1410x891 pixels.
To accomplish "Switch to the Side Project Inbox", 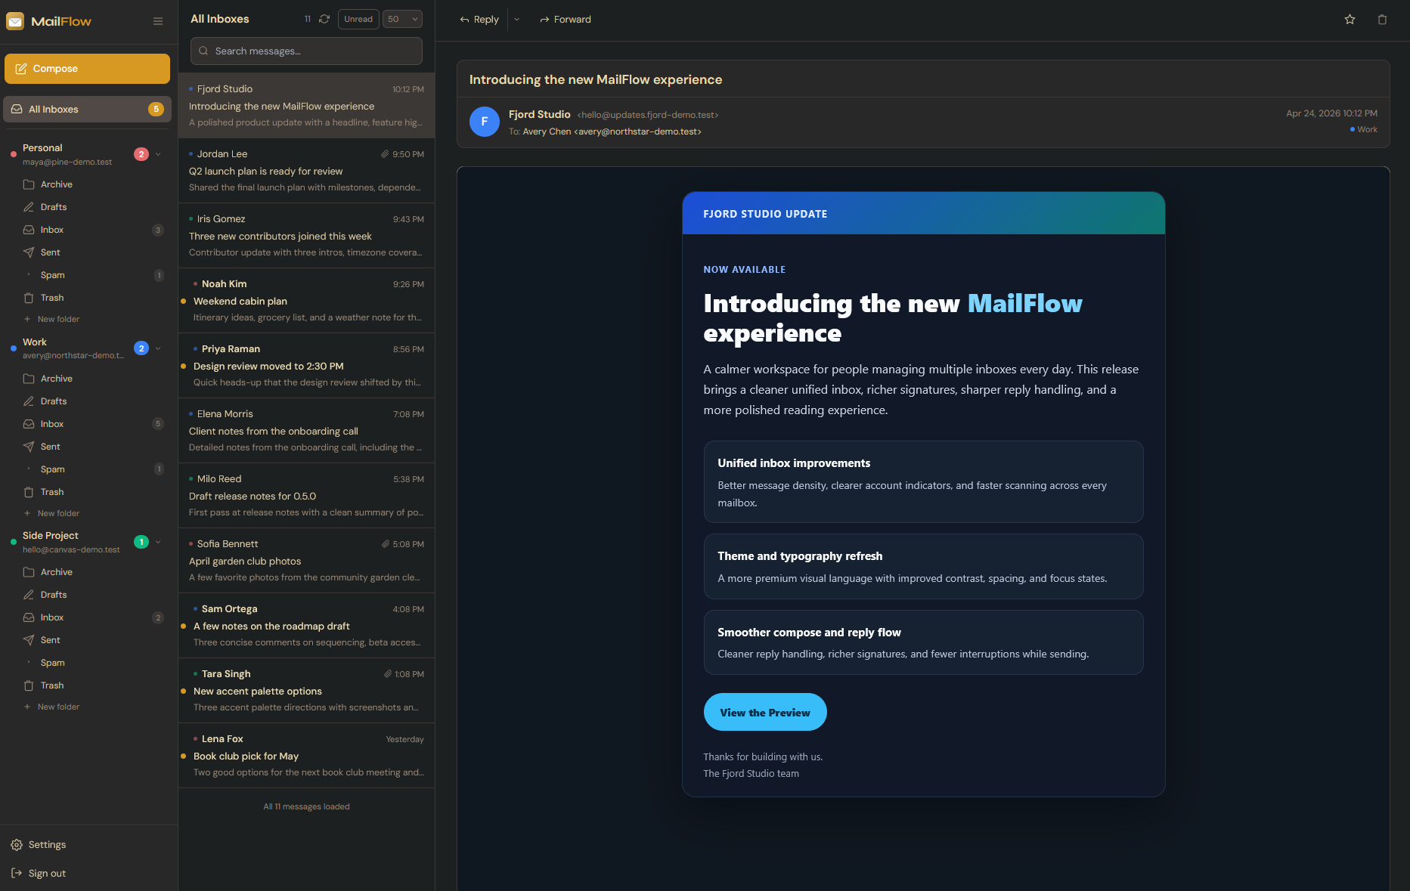I will tap(51, 617).
